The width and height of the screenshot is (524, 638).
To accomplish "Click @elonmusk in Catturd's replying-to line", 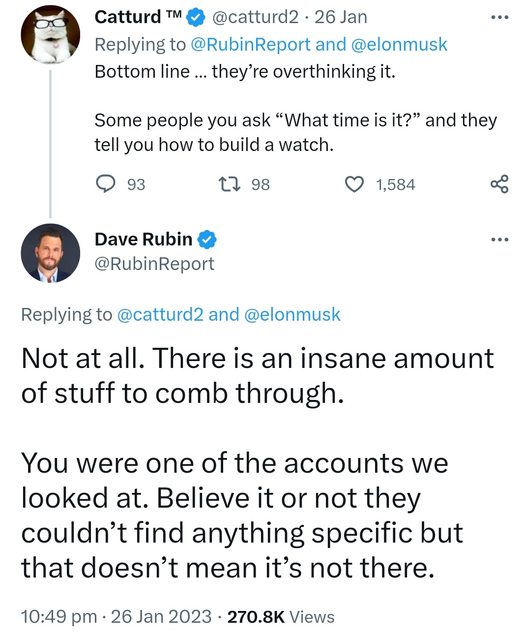I will [399, 44].
